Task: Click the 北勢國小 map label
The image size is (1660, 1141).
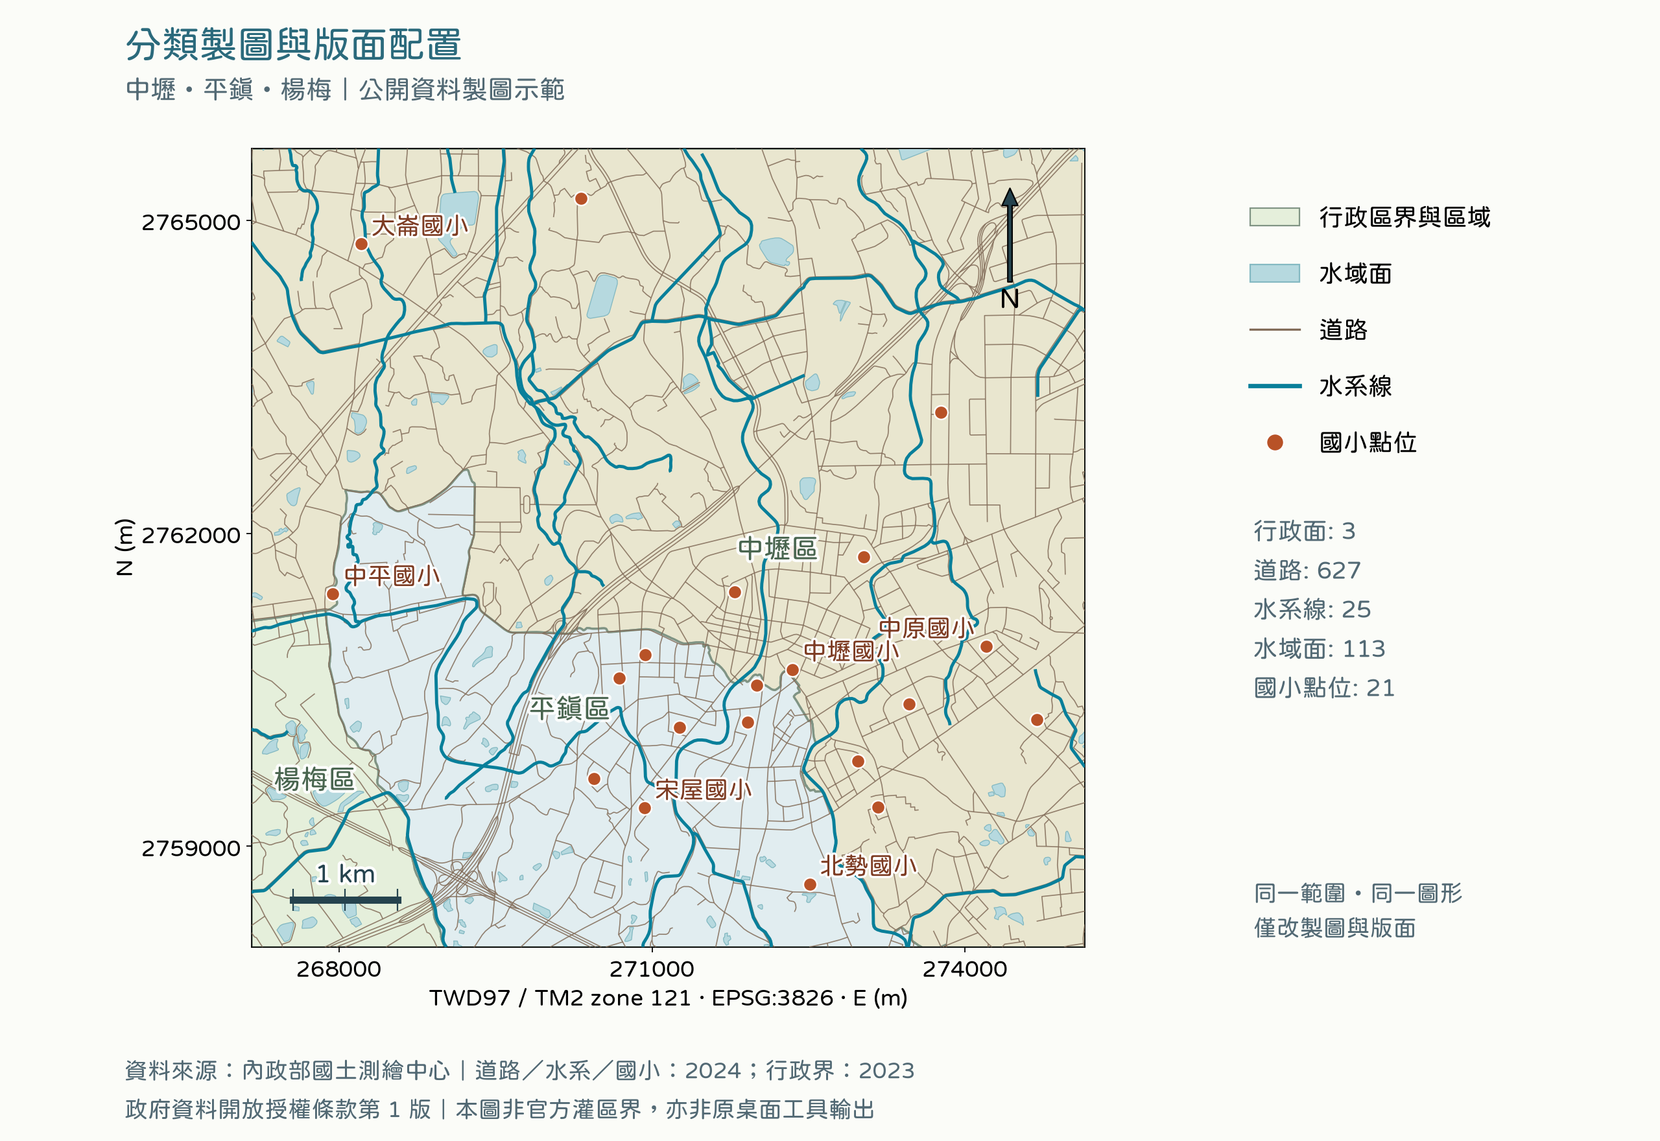Action: pos(868,865)
